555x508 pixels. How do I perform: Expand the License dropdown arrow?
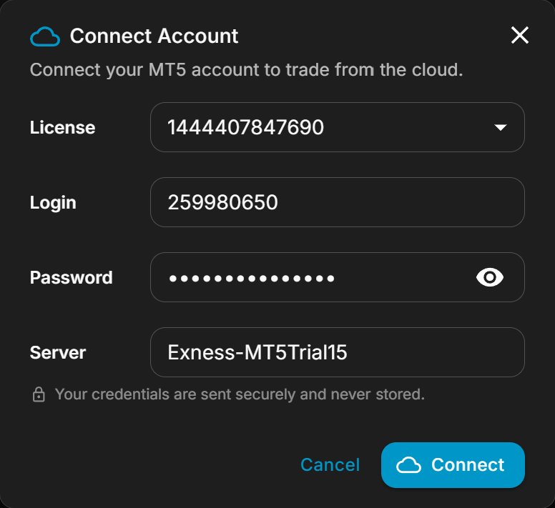tap(501, 128)
